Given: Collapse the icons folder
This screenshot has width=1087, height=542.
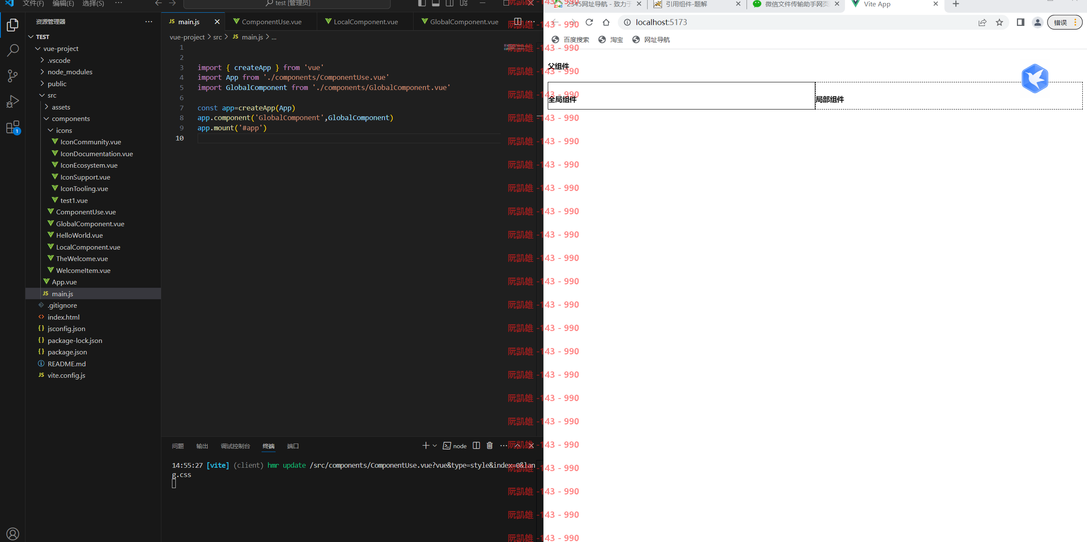Looking at the screenshot, I should coord(93,130).
